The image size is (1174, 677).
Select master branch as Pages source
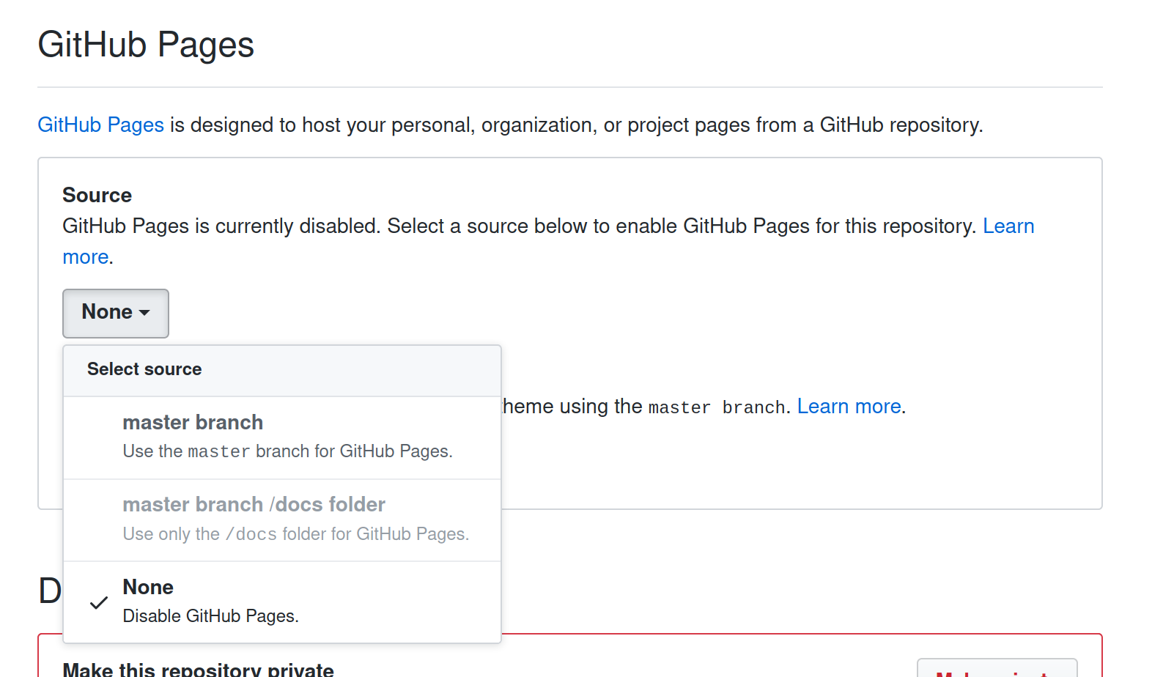click(x=282, y=438)
